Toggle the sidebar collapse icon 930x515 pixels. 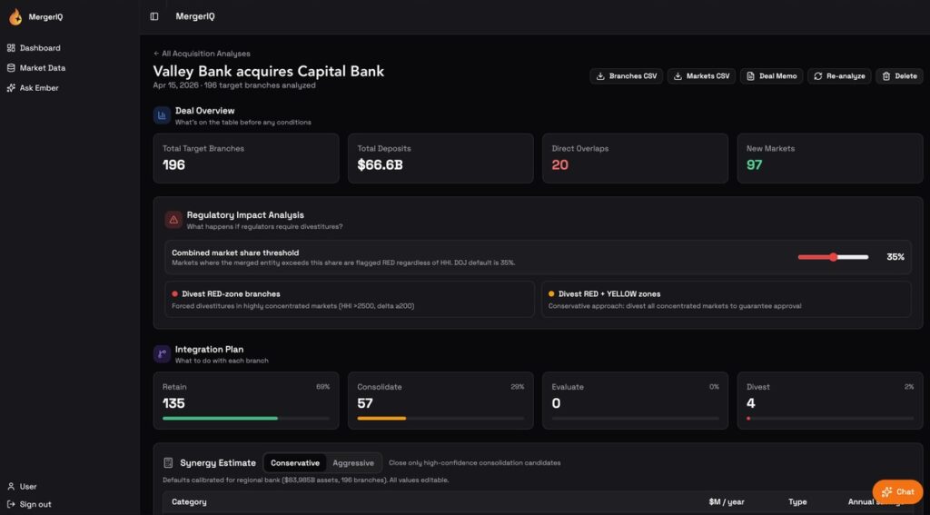(154, 16)
